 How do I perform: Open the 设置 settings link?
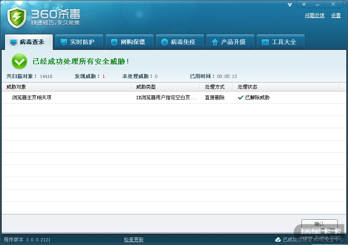point(336,16)
